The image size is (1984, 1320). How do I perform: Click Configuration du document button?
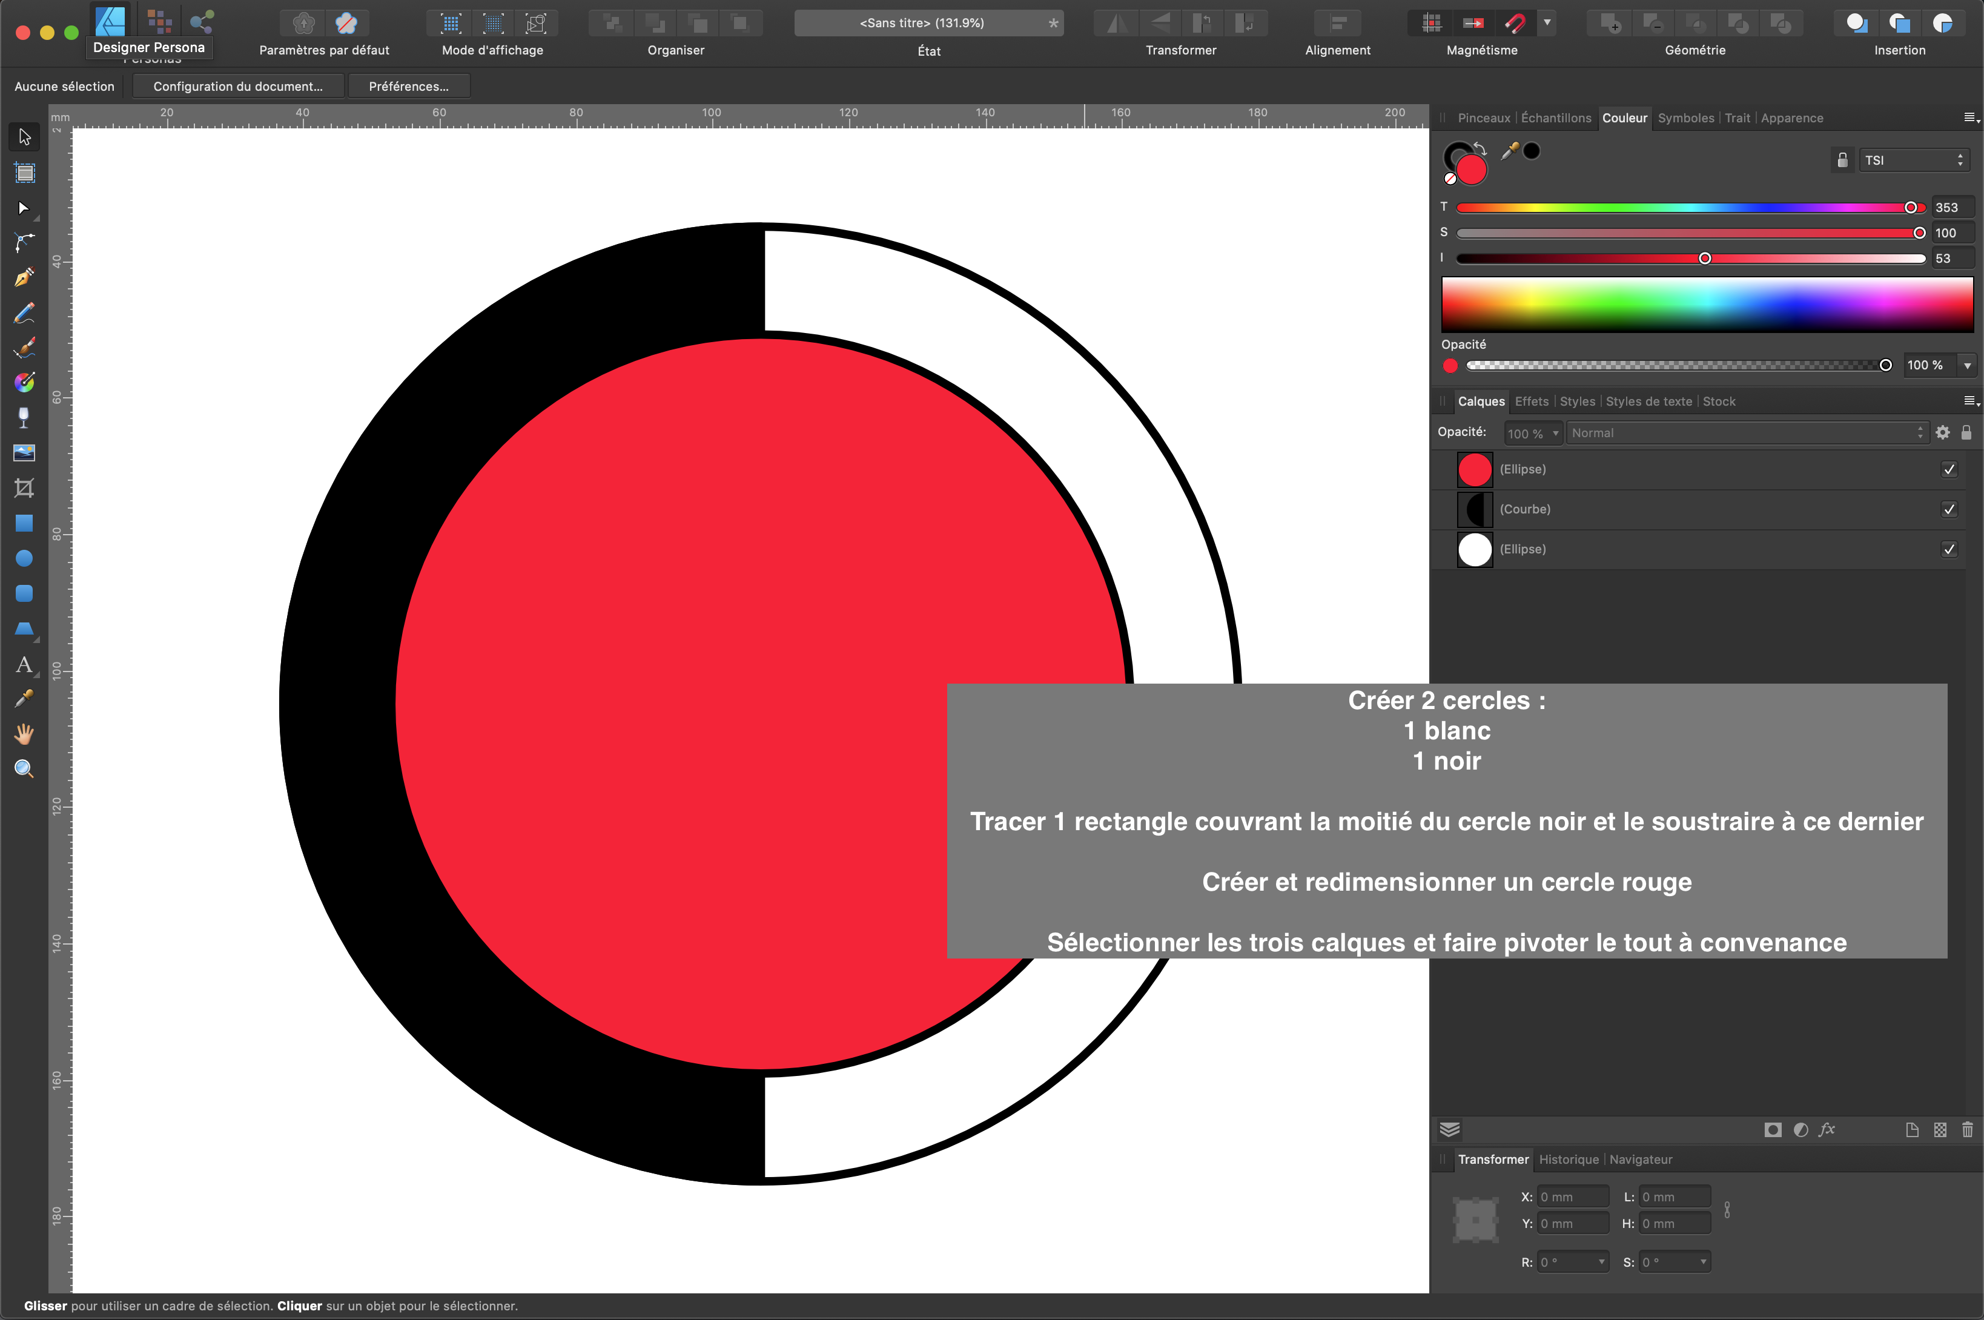coord(238,86)
